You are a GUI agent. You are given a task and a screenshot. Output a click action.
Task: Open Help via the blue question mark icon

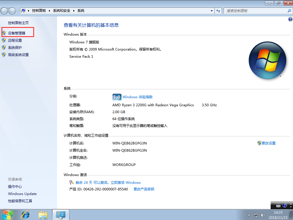click(x=290, y=19)
